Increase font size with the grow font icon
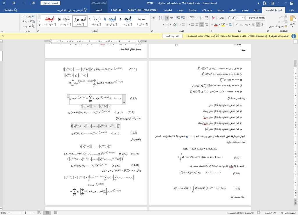 234,18
